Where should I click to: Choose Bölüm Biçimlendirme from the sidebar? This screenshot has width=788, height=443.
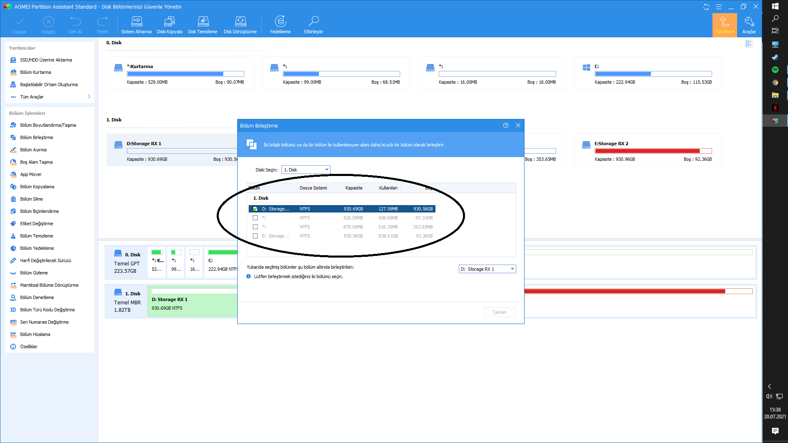pos(39,211)
